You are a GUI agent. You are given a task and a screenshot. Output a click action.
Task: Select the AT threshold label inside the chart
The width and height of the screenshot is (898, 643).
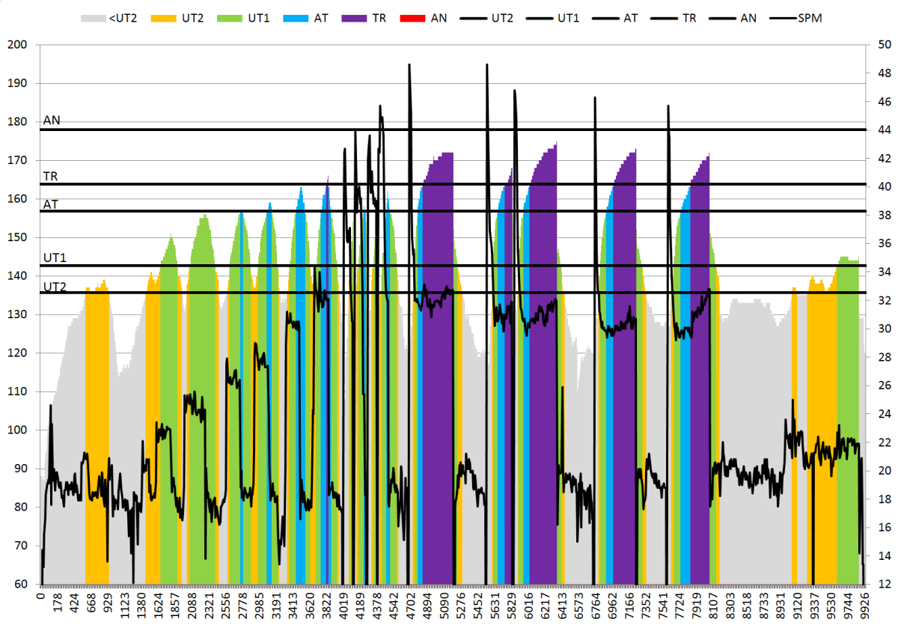(x=51, y=204)
